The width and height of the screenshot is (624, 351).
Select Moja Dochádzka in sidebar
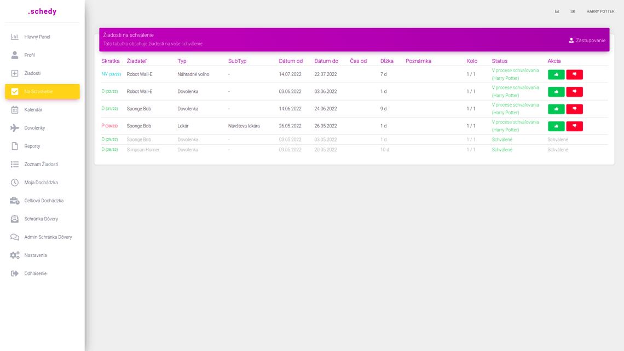click(x=41, y=183)
